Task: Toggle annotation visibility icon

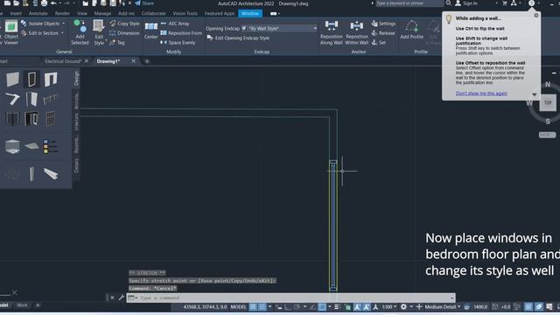Action: pyautogui.click(x=357, y=307)
